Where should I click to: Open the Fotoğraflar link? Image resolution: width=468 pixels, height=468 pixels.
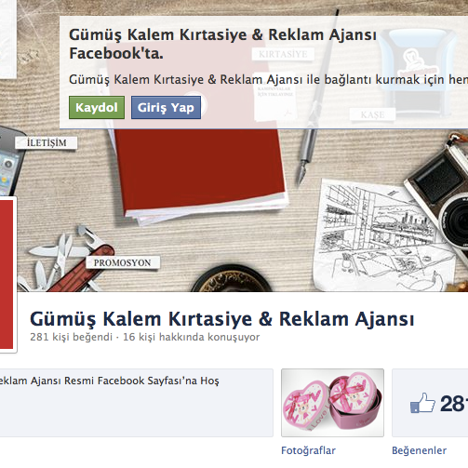click(308, 450)
